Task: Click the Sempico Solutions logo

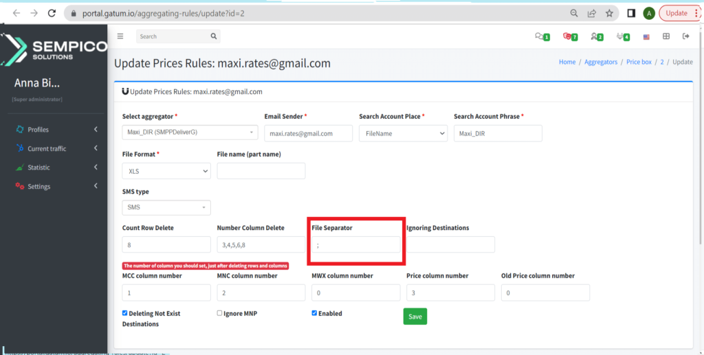Action: point(54,49)
